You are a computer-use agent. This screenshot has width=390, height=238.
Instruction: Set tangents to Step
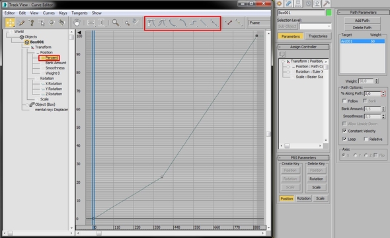[193, 23]
